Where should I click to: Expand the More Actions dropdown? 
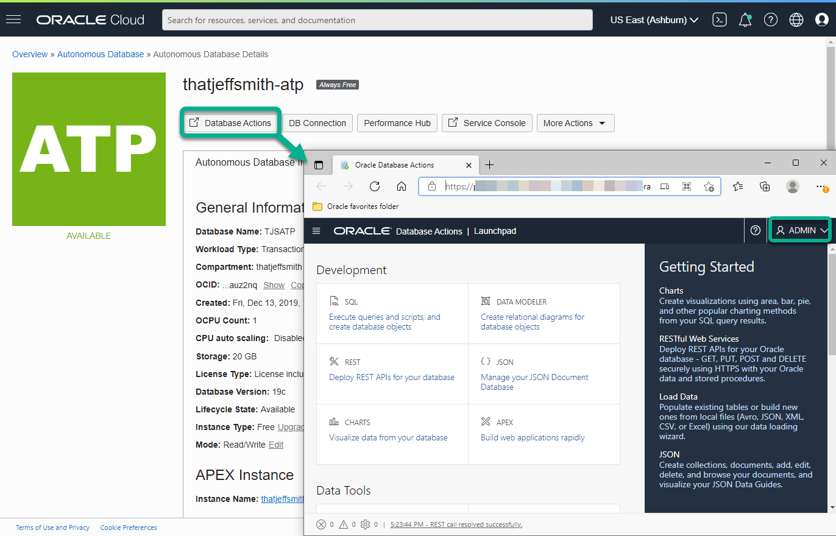(x=575, y=123)
